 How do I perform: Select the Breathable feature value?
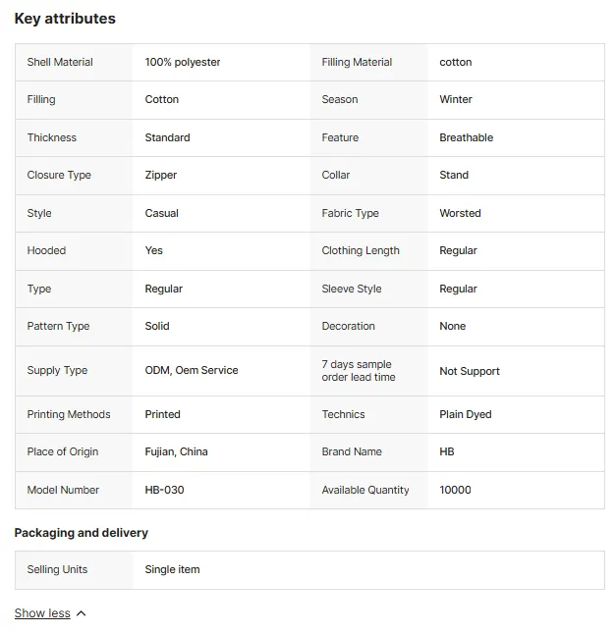[x=466, y=137]
